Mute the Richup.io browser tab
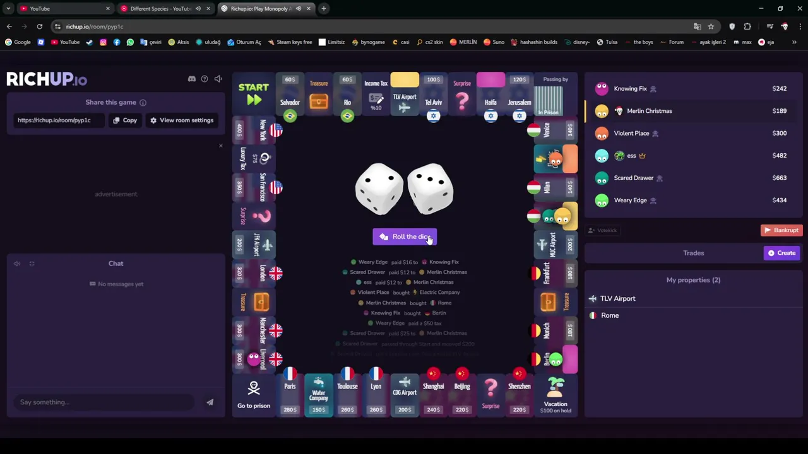Screen dimensions: 808x454 299,9
